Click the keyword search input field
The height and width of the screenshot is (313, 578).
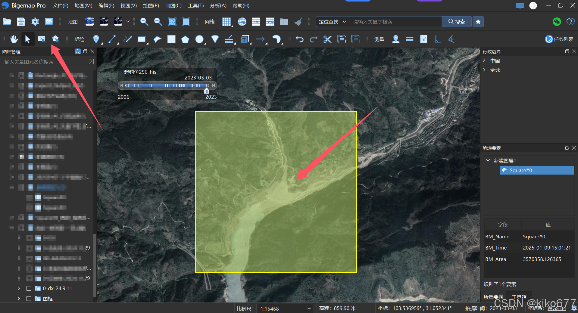click(395, 22)
